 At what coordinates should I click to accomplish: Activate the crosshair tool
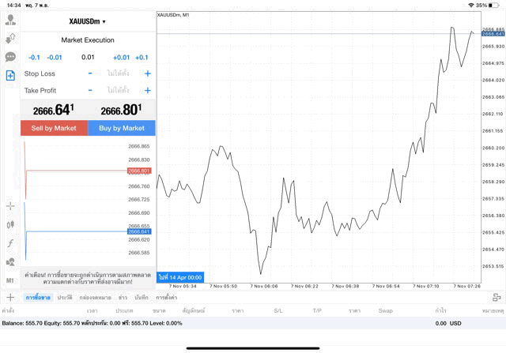click(10, 205)
